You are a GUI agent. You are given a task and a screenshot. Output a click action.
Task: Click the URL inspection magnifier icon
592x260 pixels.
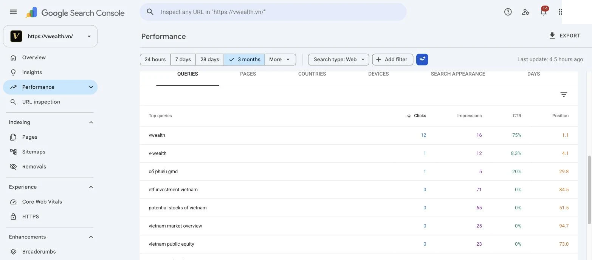(13, 102)
